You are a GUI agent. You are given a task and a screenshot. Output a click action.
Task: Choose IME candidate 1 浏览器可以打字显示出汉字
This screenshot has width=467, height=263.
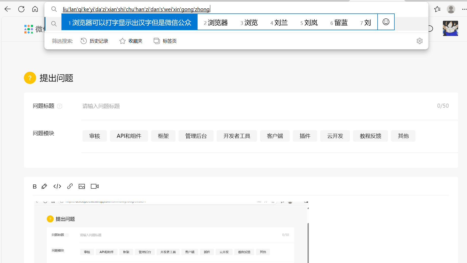[x=130, y=23]
